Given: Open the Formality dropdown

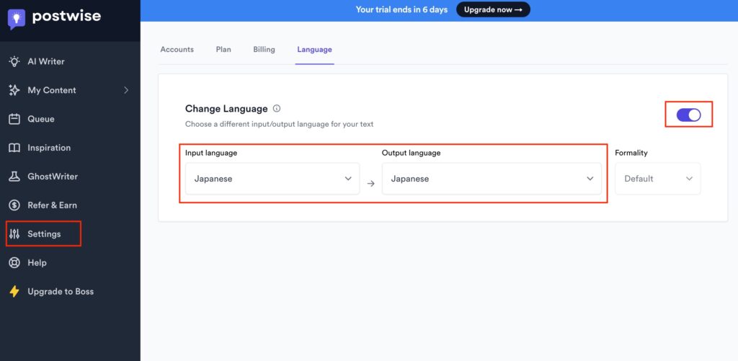Looking at the screenshot, I should tap(657, 179).
